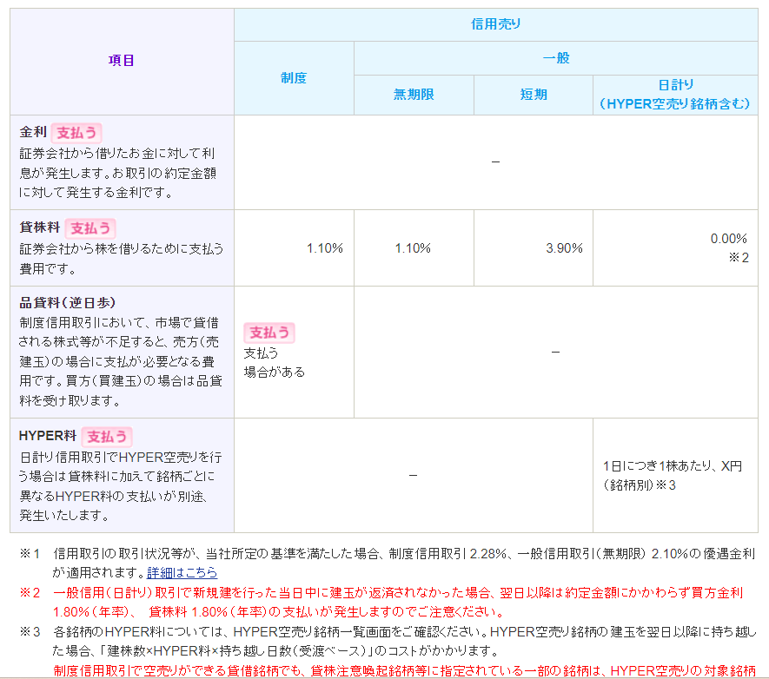Click the 1日につき1株あたり、X円 text
The image size is (769, 679).
pos(673,466)
